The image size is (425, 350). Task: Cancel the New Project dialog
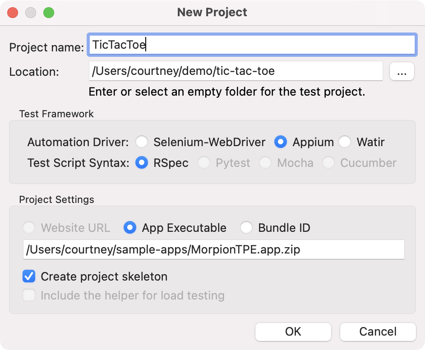click(x=378, y=332)
